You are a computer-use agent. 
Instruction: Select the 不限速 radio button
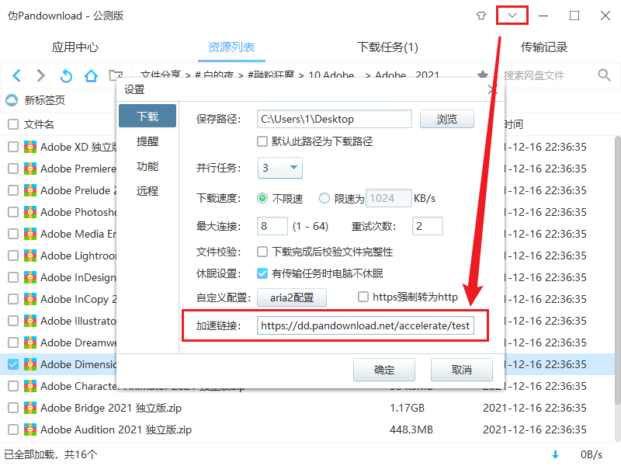(x=262, y=198)
